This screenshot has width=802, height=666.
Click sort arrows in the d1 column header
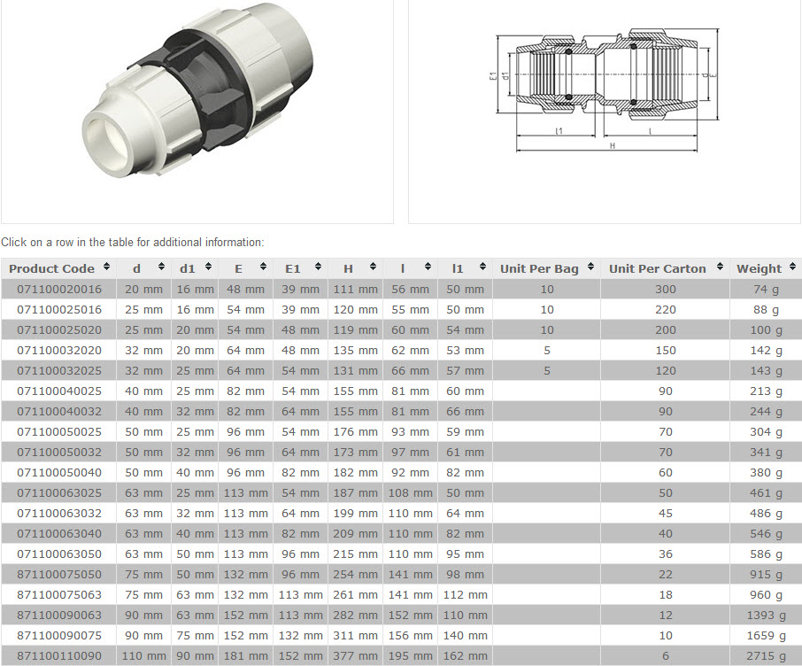pyautogui.click(x=208, y=267)
